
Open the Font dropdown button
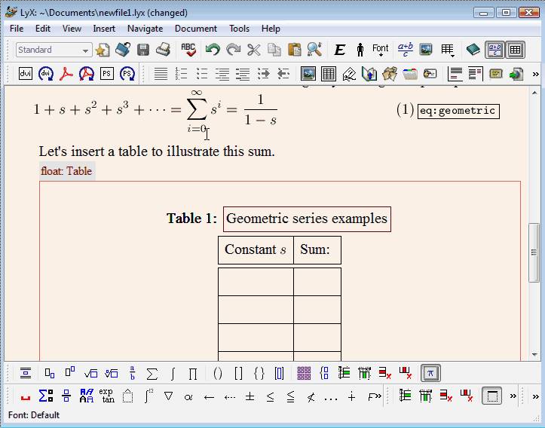tap(381, 50)
